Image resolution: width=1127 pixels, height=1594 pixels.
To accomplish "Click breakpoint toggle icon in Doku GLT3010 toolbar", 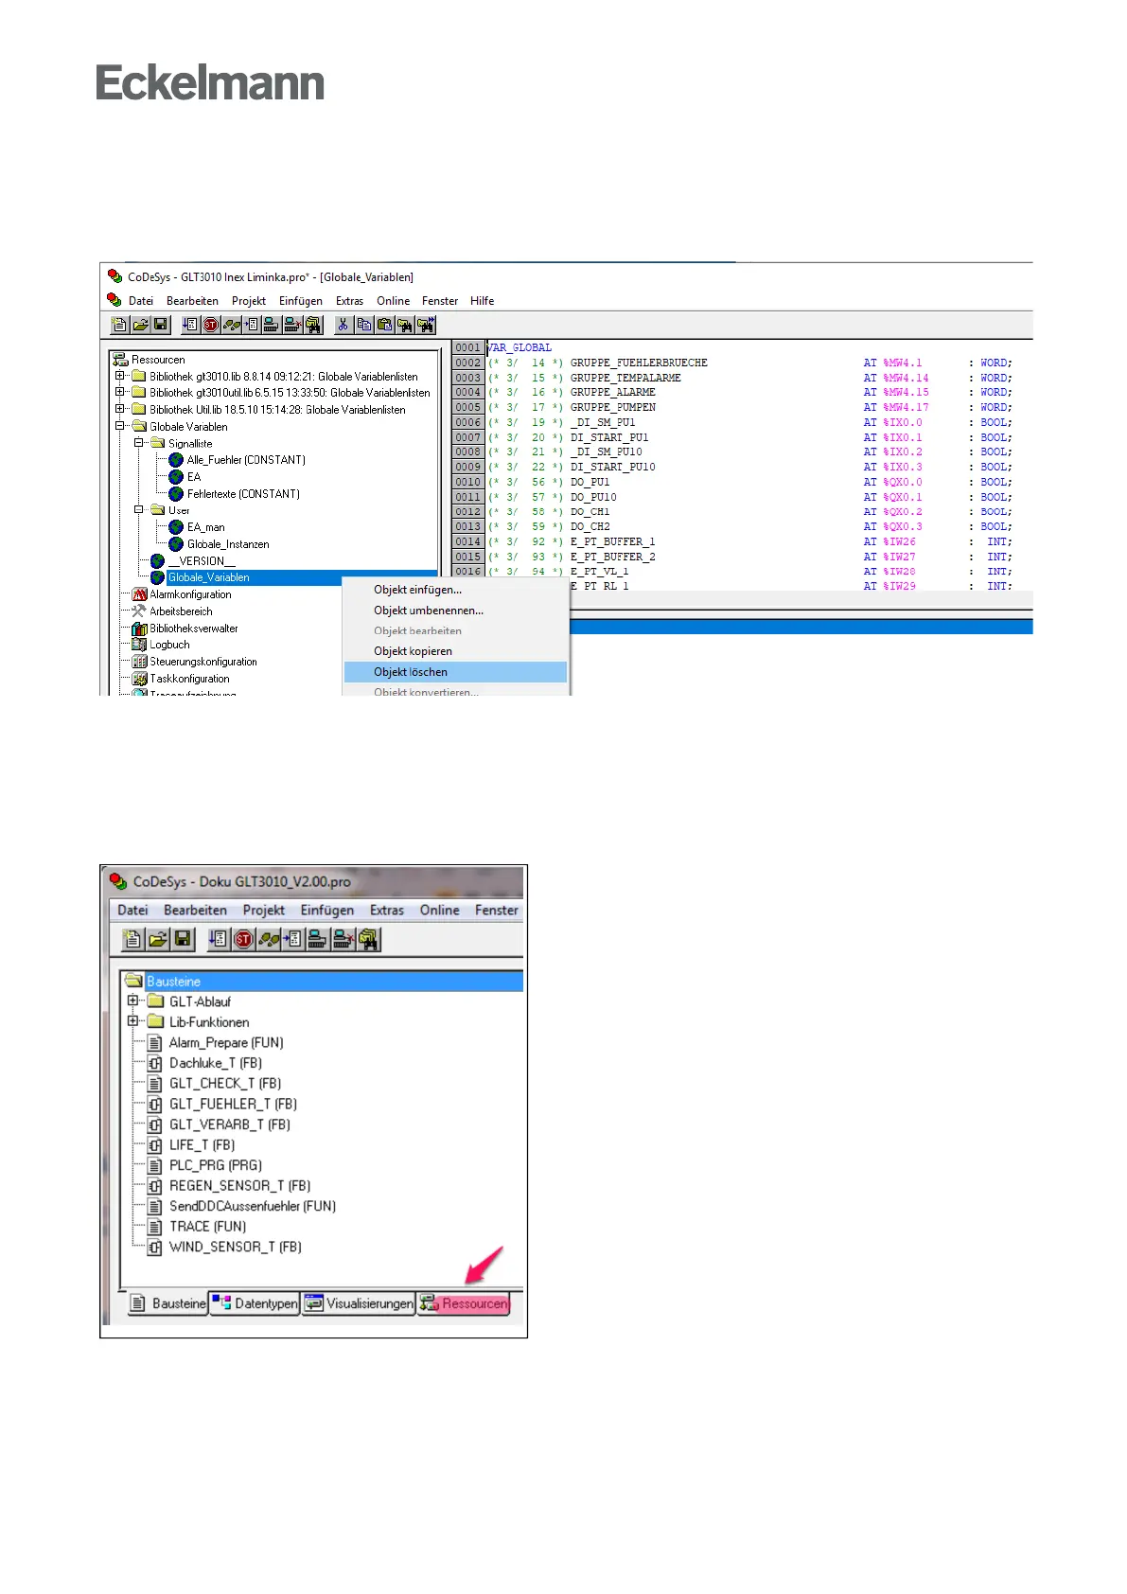I will click(x=293, y=939).
